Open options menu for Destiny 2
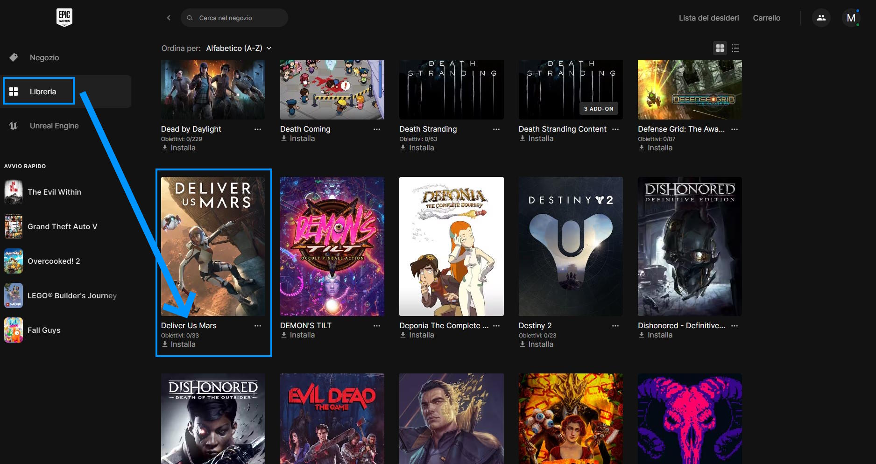Image resolution: width=876 pixels, height=464 pixels. [x=615, y=326]
